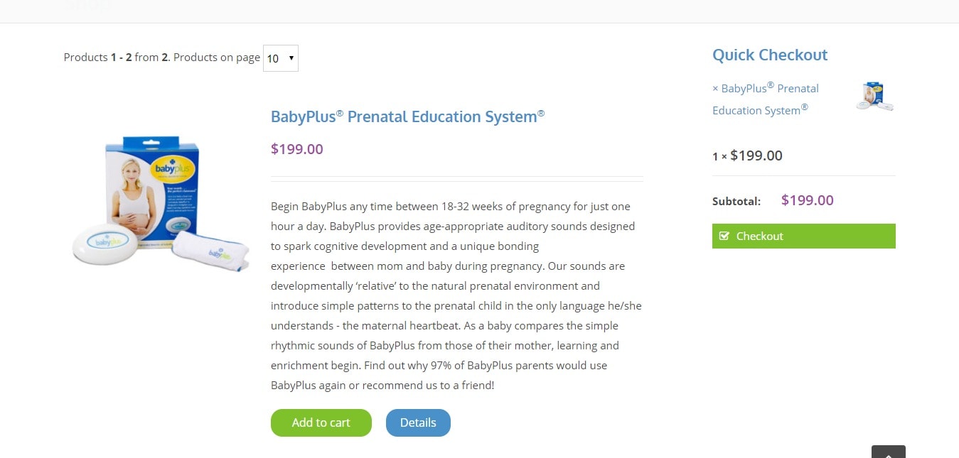Click the BabyPlus product box image
959x458 pixels.
tap(161, 204)
